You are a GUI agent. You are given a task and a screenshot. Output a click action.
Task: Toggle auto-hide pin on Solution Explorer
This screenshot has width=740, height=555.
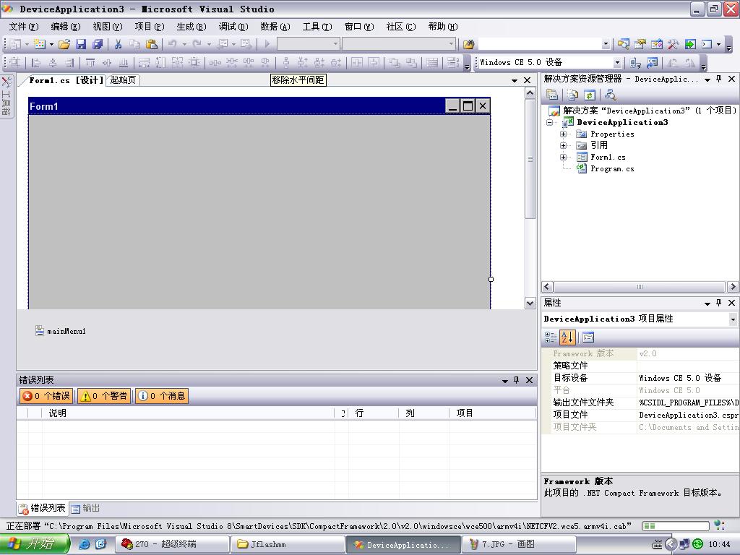tap(719, 79)
